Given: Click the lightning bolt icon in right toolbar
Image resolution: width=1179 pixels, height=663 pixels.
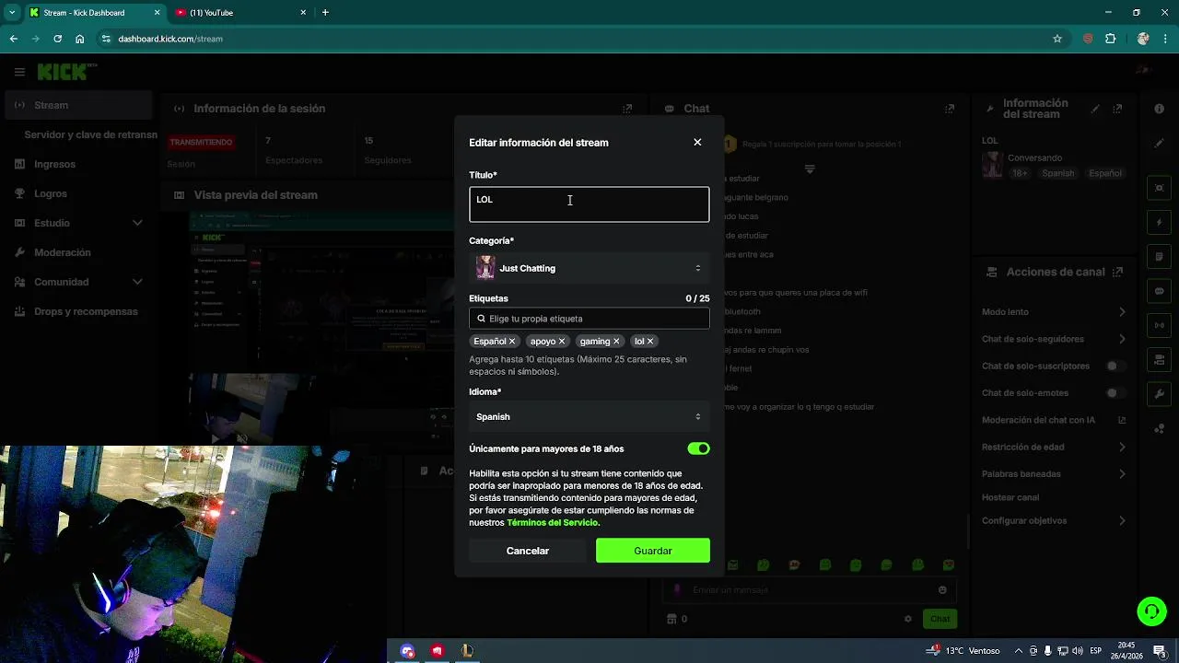Looking at the screenshot, I should click(1160, 223).
